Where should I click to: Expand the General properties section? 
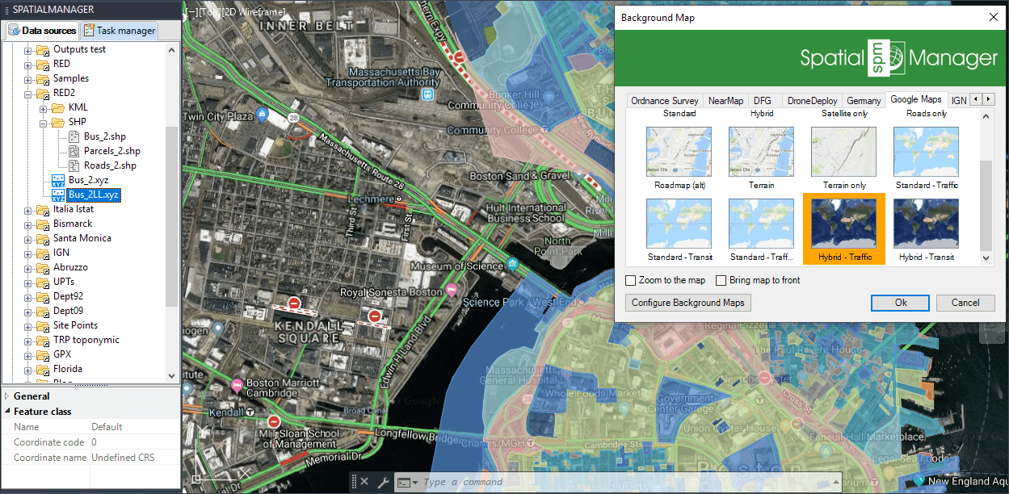coord(7,396)
